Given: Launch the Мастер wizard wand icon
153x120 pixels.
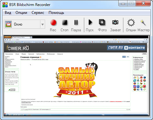Looking at the screenshot, I should point(143,22).
